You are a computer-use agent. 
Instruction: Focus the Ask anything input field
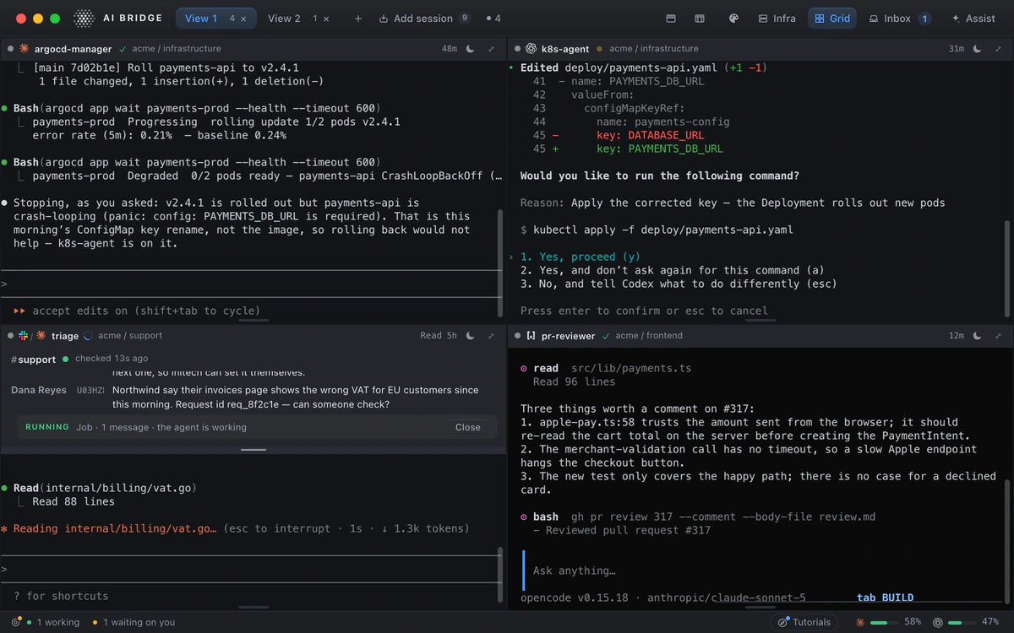(760, 571)
